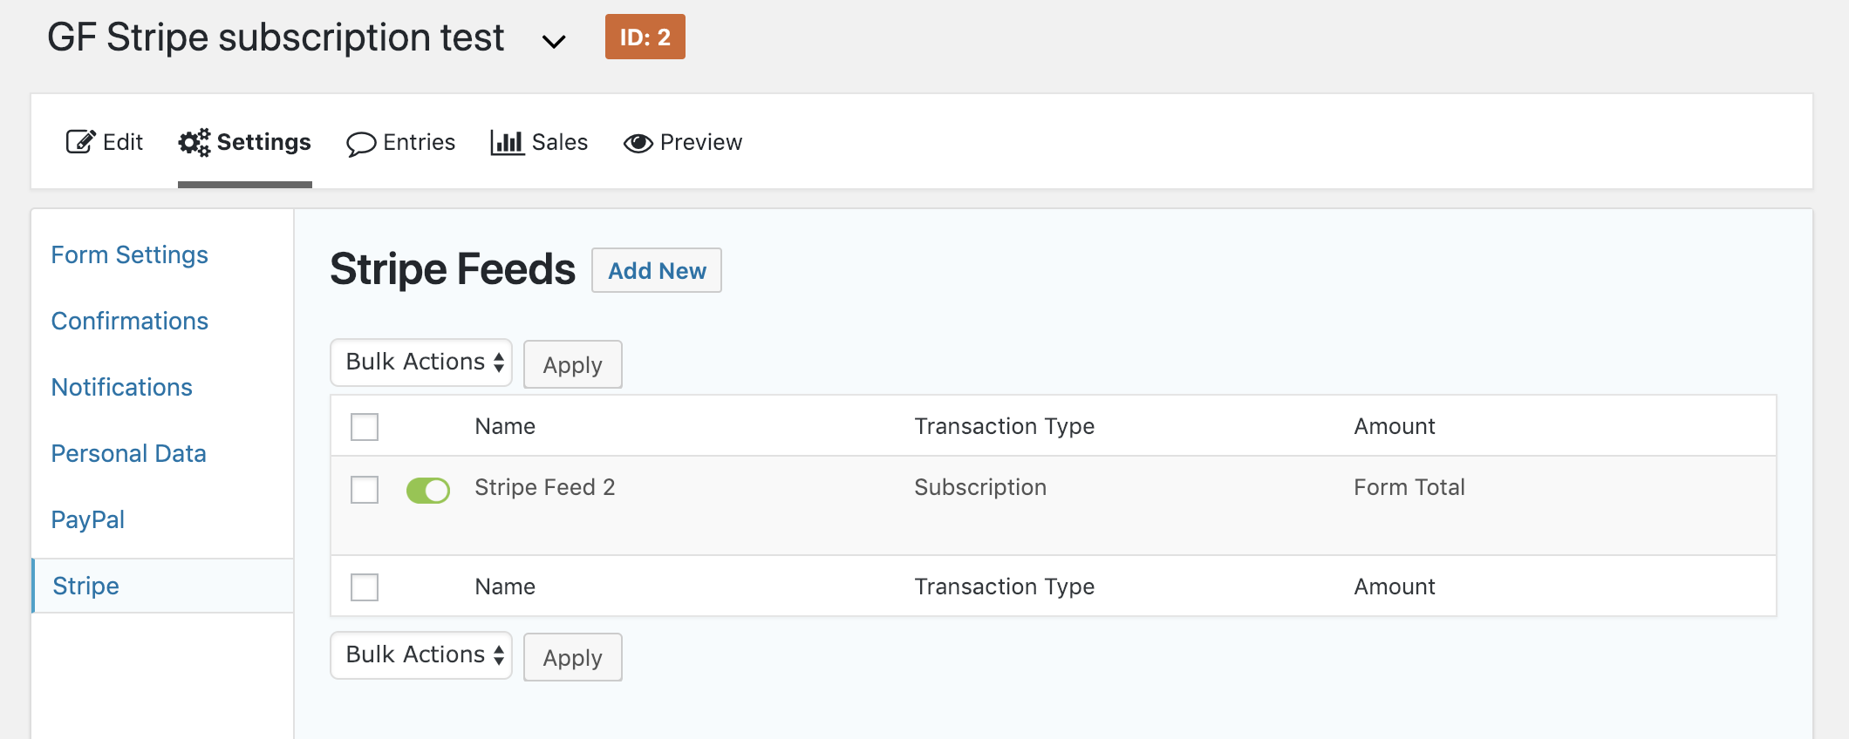Click the Stripe Feeds heading
The width and height of the screenshot is (1849, 739).
click(453, 269)
